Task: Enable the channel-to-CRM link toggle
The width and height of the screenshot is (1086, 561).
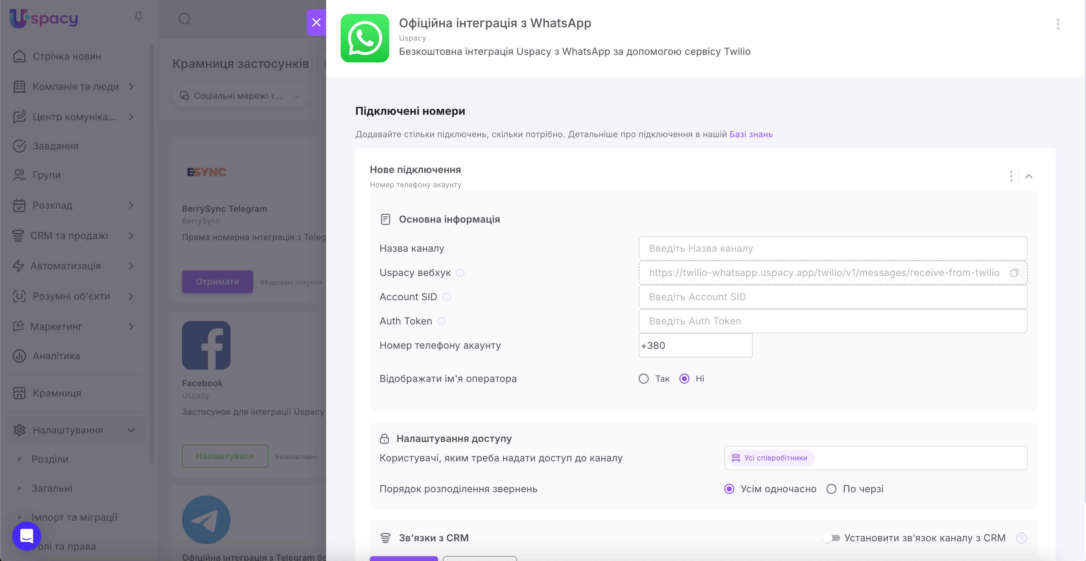Action: (831, 538)
